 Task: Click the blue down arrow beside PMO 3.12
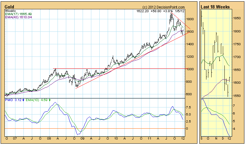[23, 100]
